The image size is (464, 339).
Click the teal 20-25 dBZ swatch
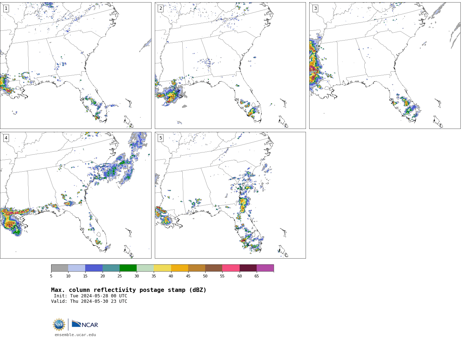111,268
